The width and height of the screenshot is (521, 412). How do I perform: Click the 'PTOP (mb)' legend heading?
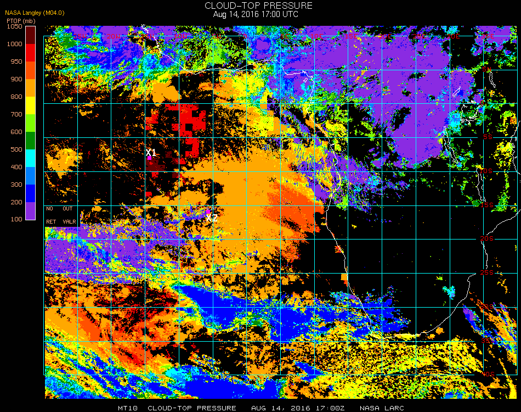click(21, 21)
